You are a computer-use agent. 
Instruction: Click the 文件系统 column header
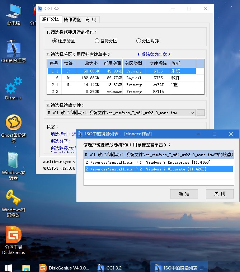click(x=158, y=63)
